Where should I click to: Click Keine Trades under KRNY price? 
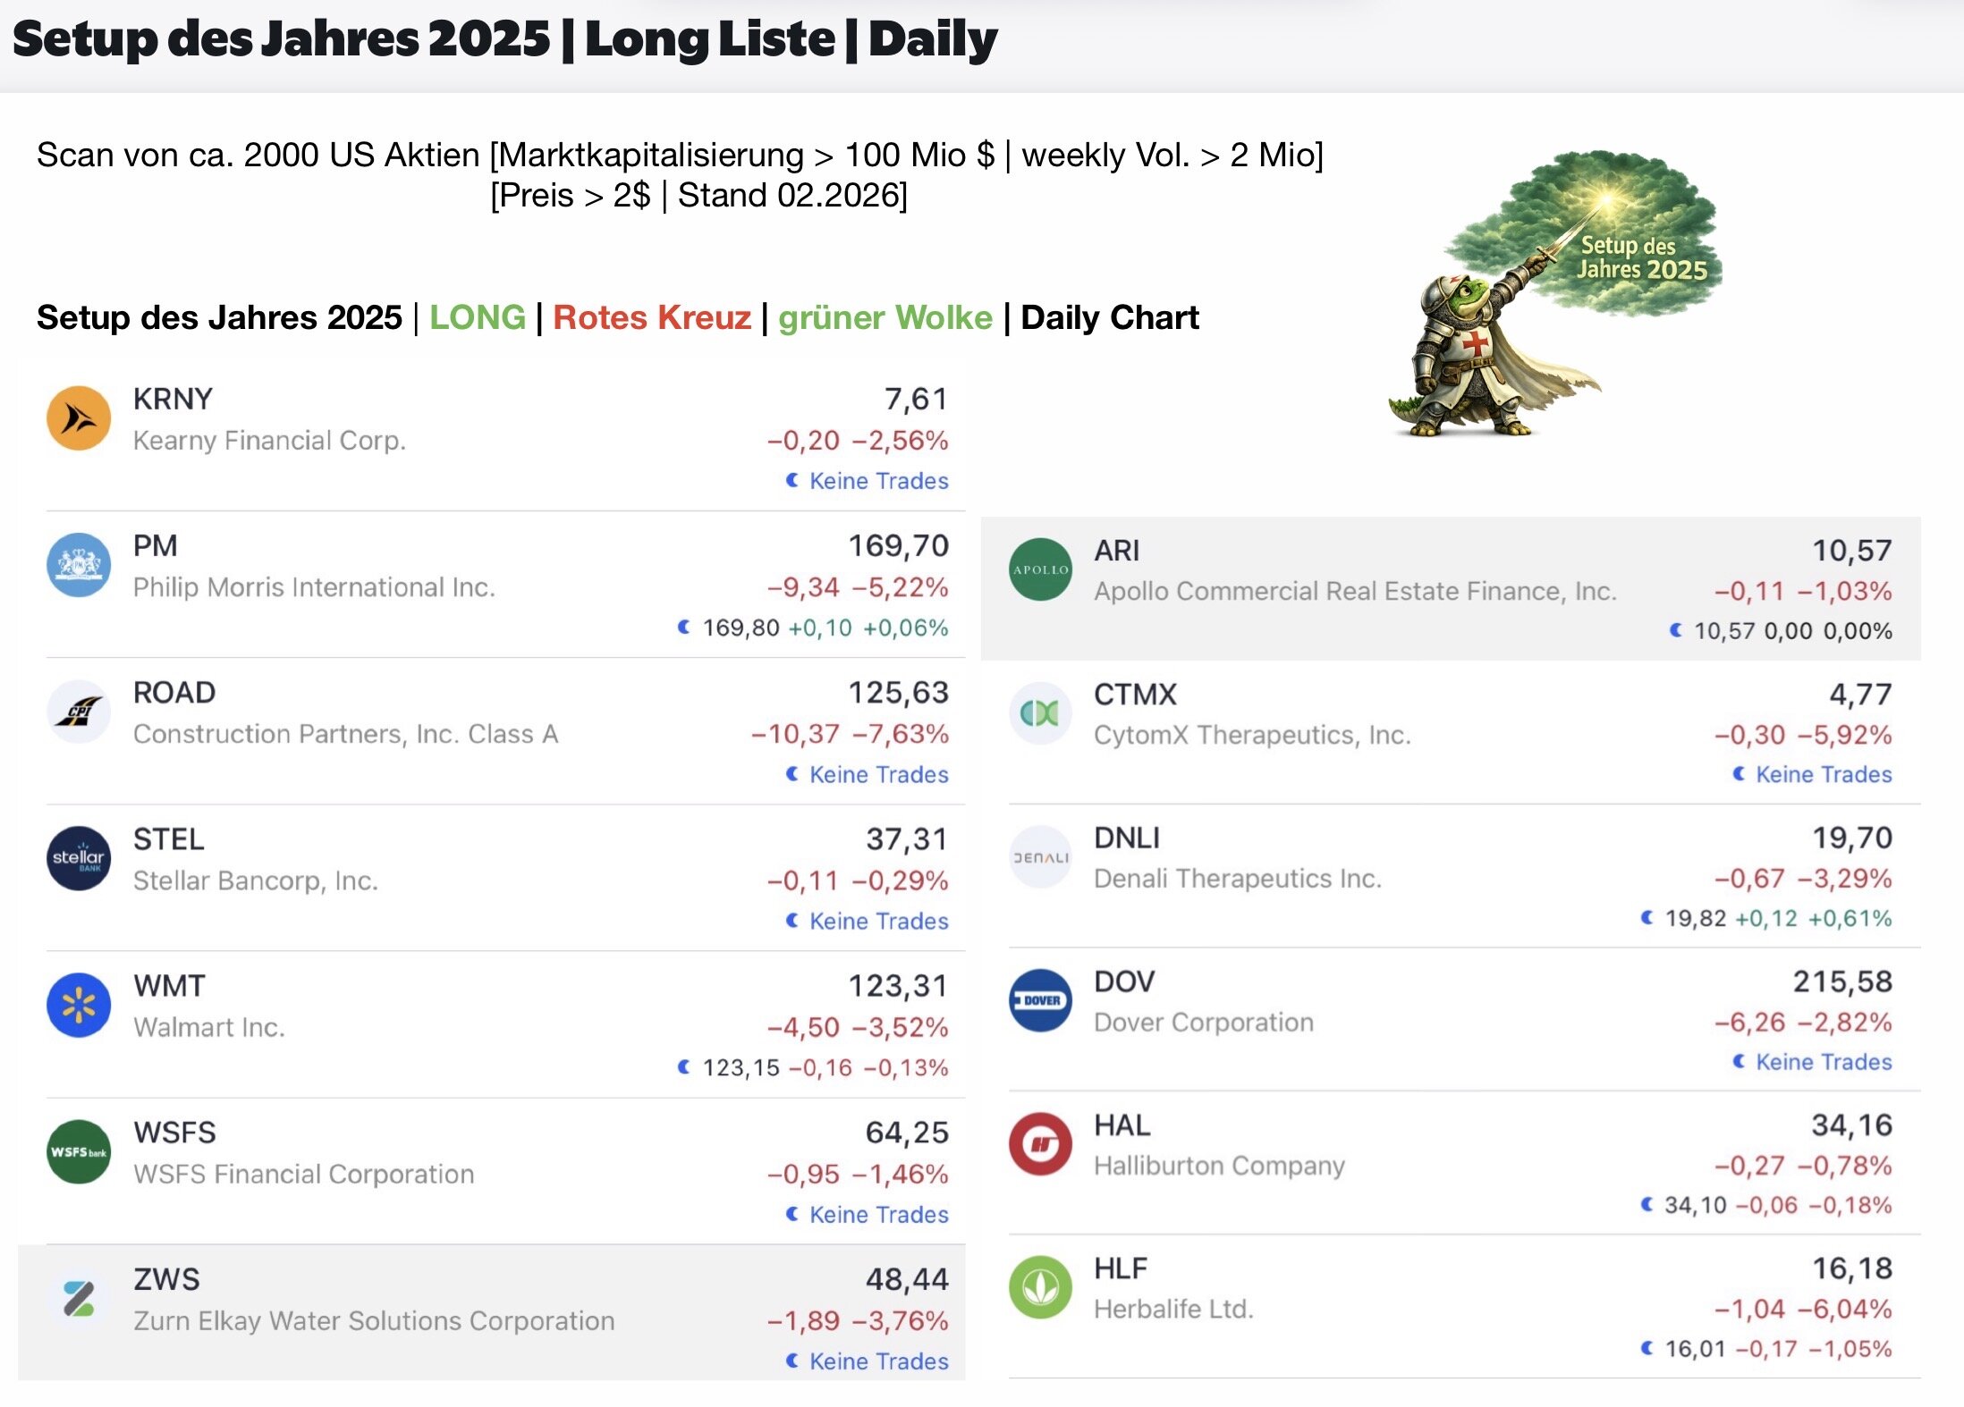tap(877, 481)
